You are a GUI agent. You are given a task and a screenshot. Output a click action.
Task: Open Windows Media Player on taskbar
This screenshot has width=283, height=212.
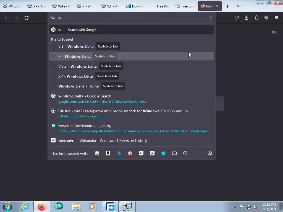pyautogui.click(x=93, y=206)
